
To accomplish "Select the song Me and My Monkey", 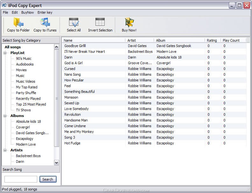I will pos(79,132).
